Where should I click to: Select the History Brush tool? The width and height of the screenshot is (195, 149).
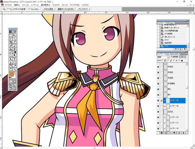point(15,49)
